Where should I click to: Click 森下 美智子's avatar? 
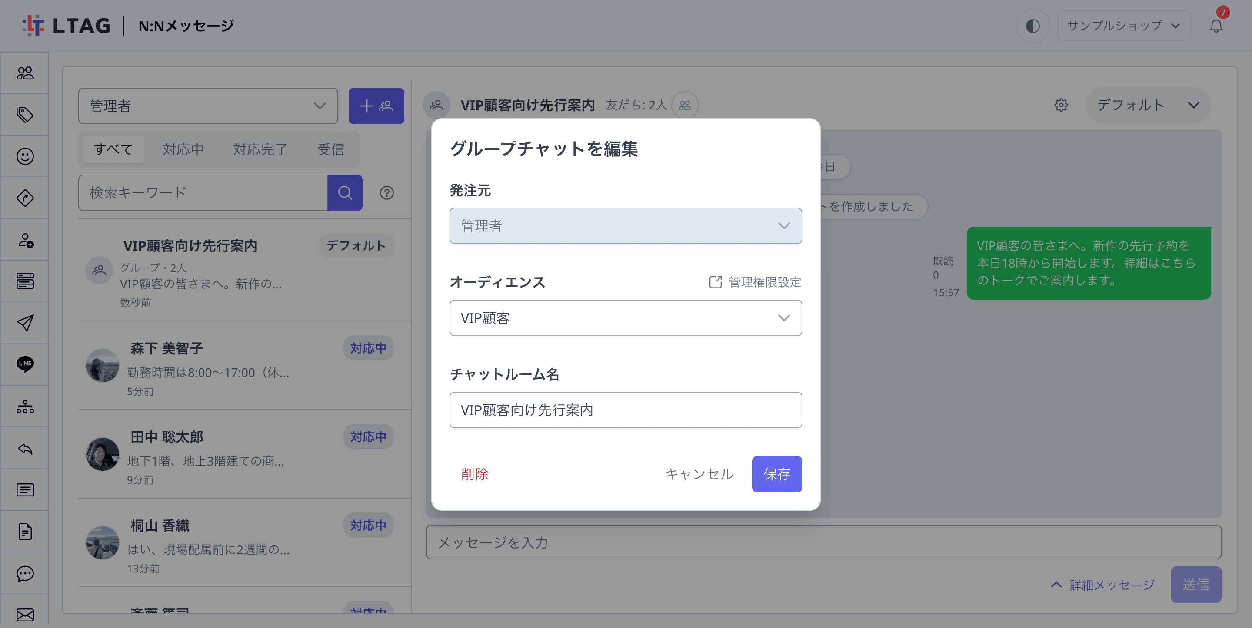click(102, 365)
